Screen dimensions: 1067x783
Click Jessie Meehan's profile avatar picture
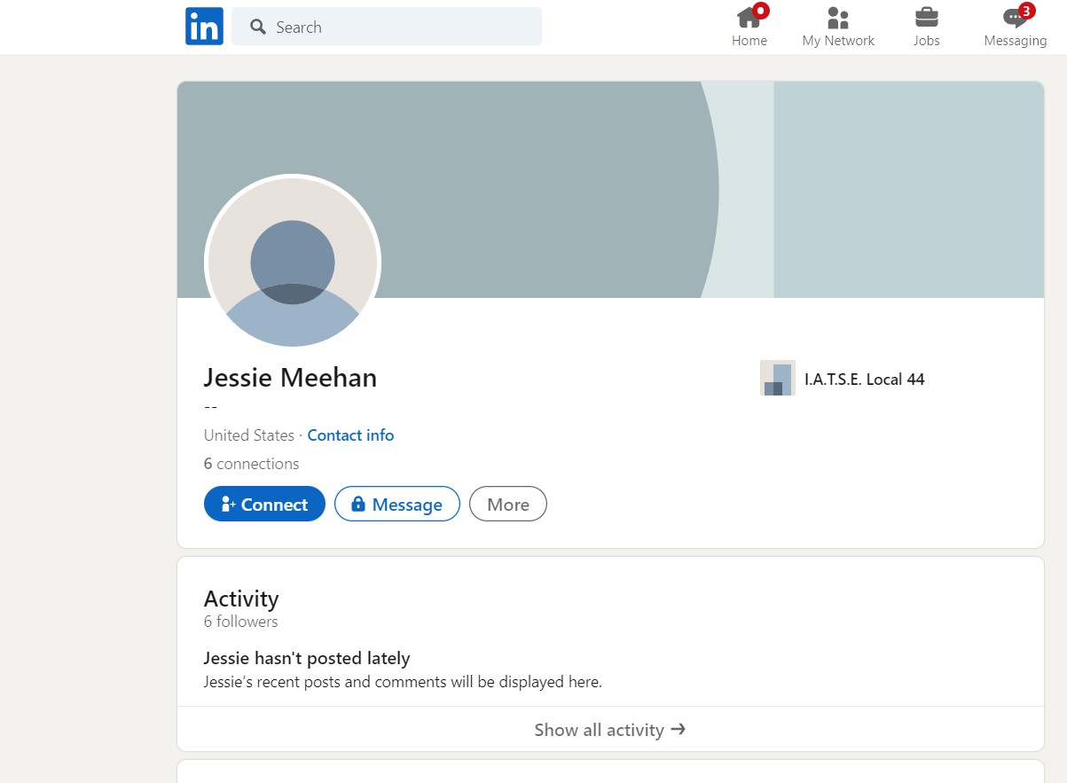click(x=293, y=262)
